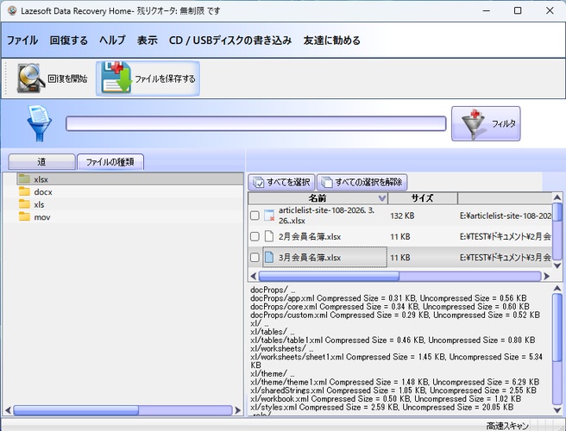The width and height of the screenshot is (566, 431).
Task: Maximize the Lazesoft window
Action: (518, 10)
